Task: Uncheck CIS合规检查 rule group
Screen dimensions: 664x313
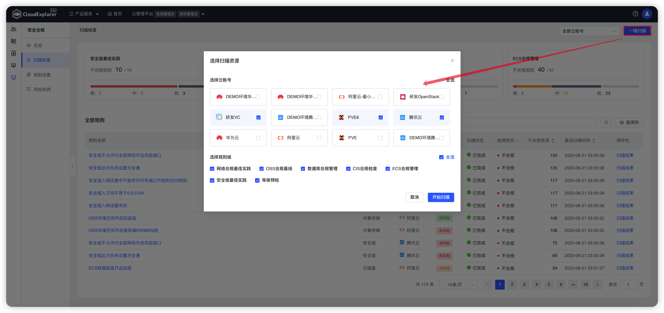Action: [x=348, y=169]
